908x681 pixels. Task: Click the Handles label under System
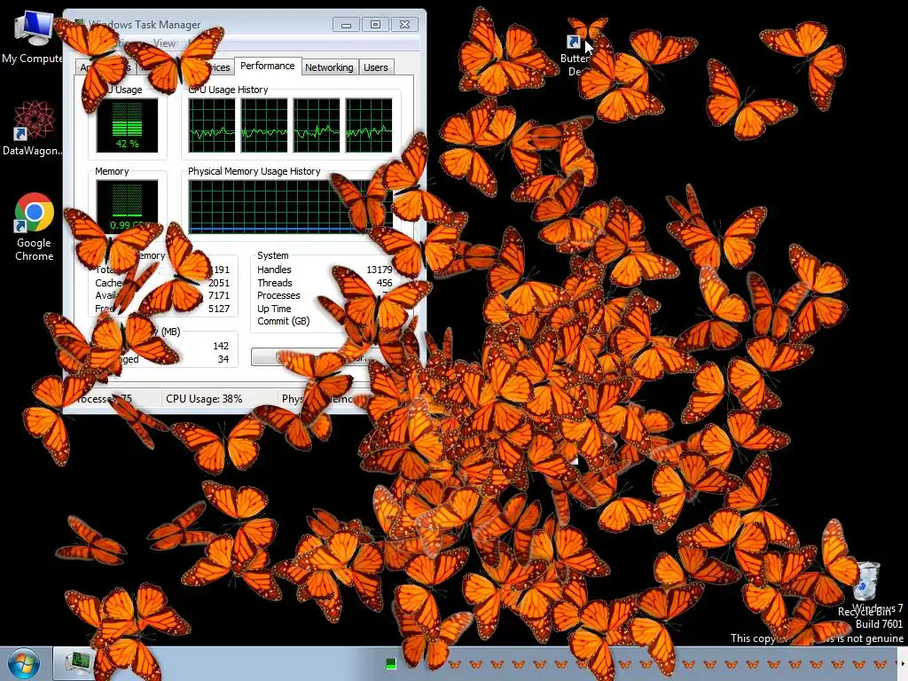coord(274,270)
